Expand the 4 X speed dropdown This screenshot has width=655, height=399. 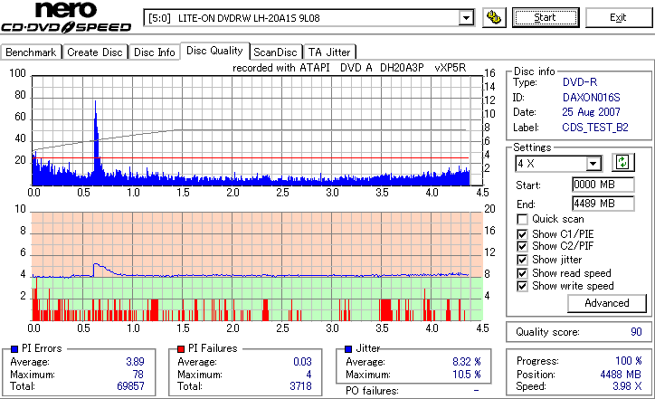tap(593, 164)
